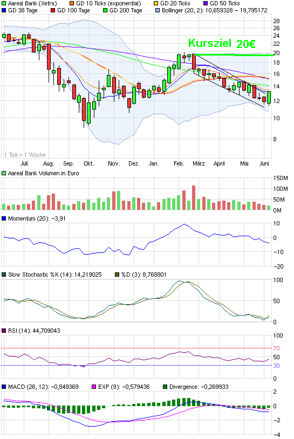Click the 'März' month label

[199, 163]
